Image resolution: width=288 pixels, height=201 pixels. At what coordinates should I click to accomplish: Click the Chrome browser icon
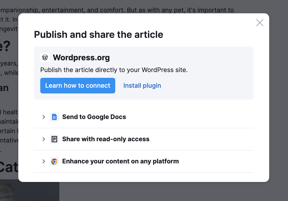click(54, 161)
